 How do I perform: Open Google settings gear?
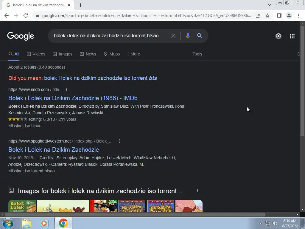click(x=278, y=36)
